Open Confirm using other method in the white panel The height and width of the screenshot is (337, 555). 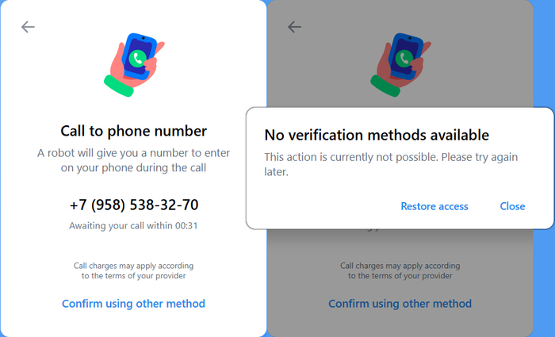(x=133, y=304)
